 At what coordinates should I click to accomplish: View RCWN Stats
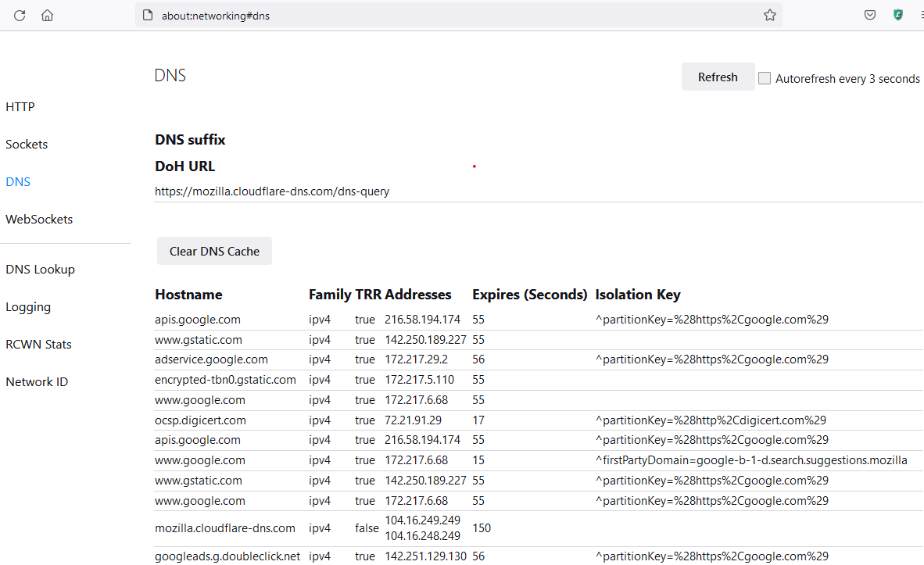pyautogui.click(x=38, y=344)
